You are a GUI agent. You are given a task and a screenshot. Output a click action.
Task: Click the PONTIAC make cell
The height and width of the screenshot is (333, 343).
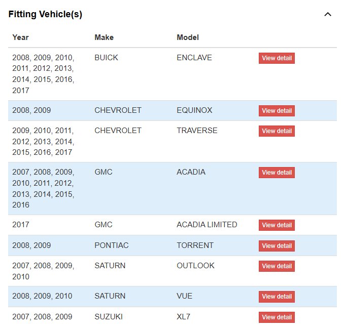click(x=112, y=245)
